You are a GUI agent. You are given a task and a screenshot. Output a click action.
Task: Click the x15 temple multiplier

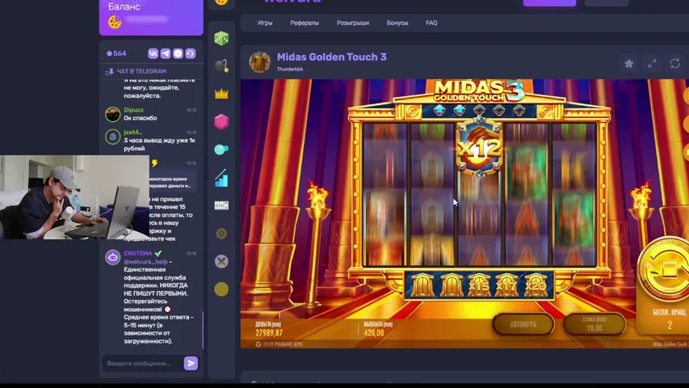click(478, 285)
